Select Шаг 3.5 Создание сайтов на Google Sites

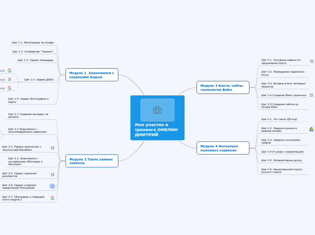tap(279, 105)
